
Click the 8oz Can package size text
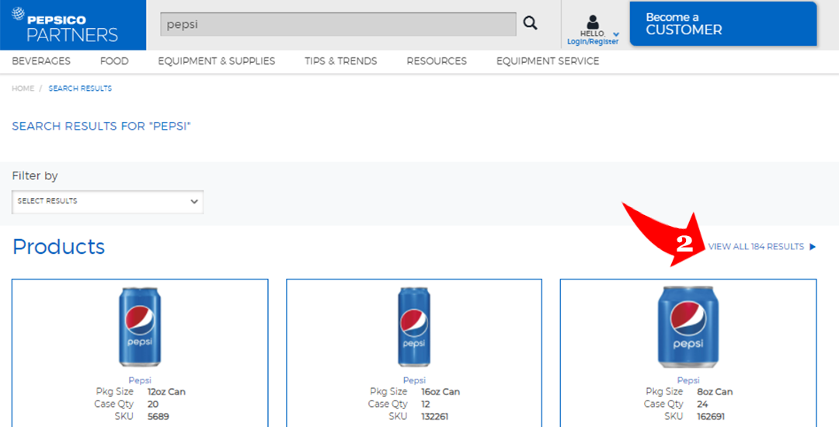point(715,392)
